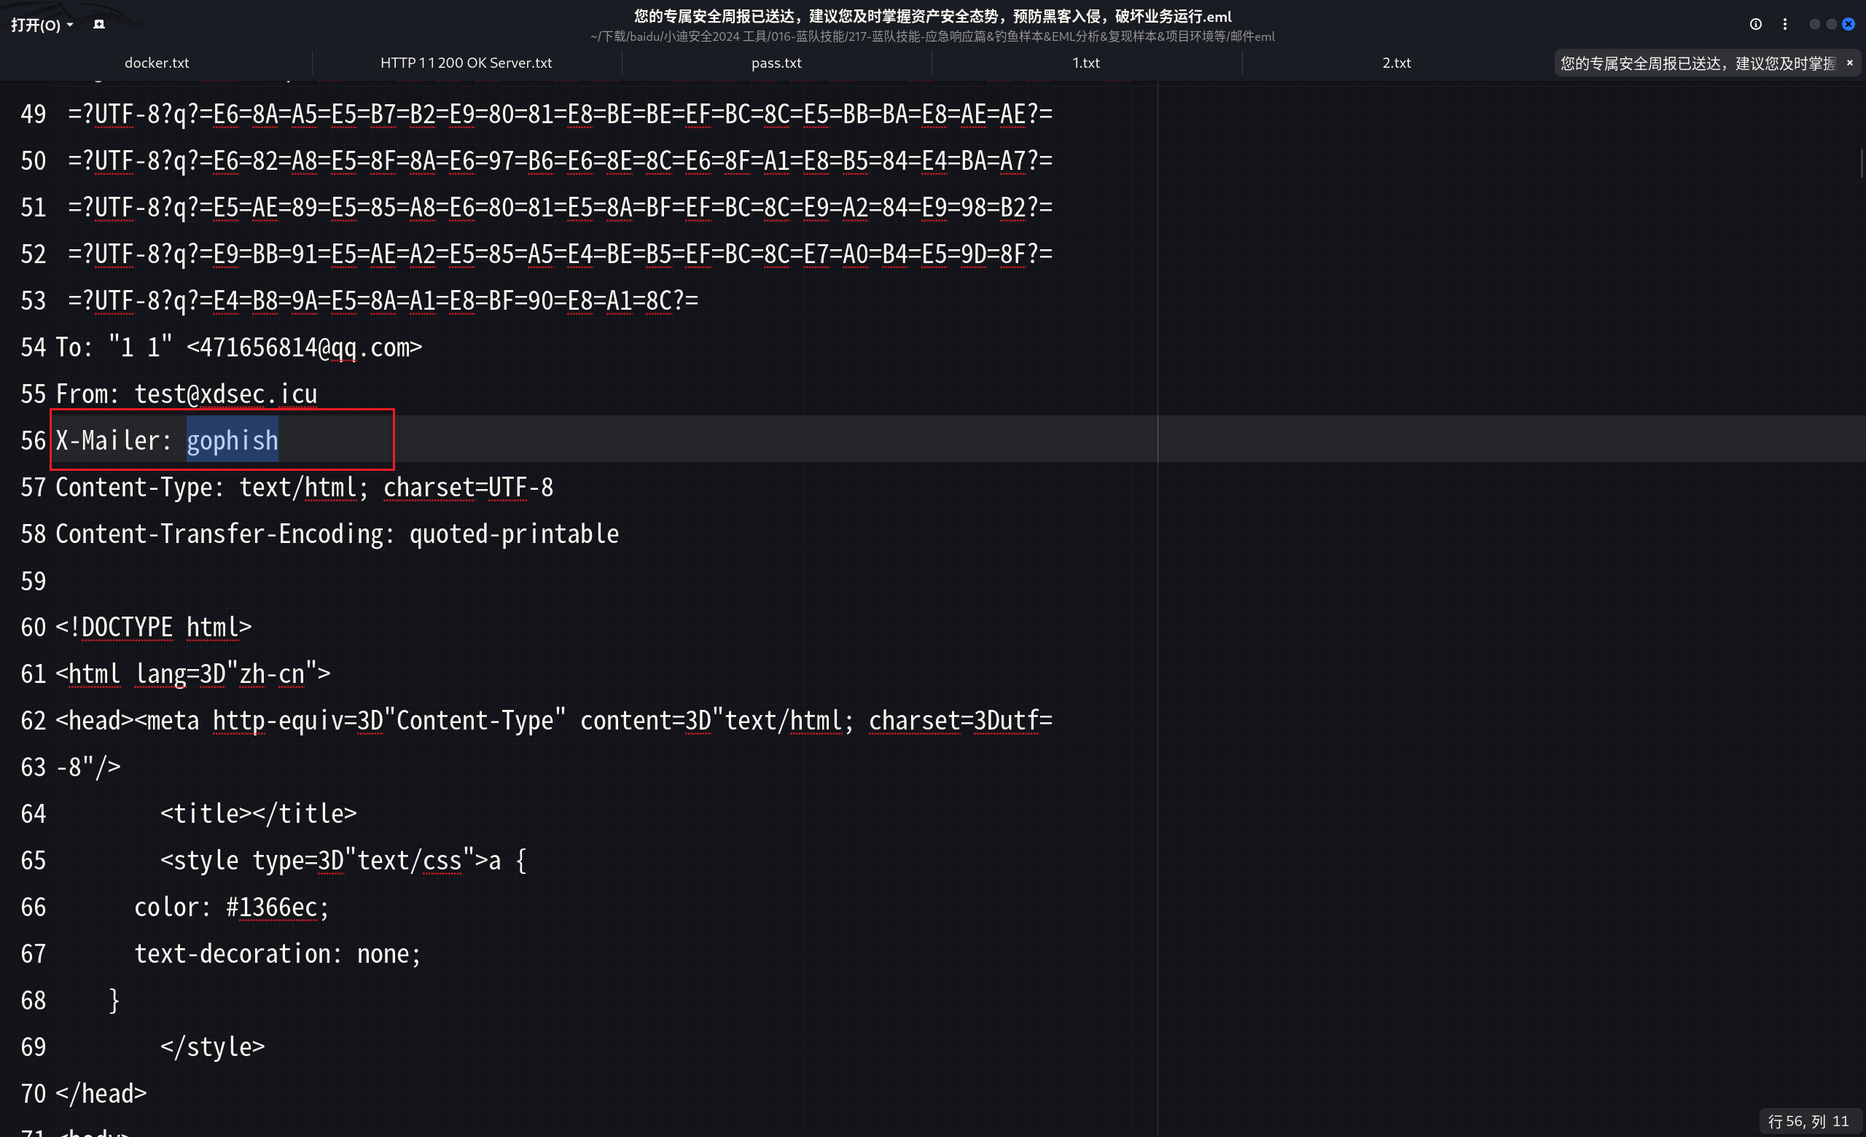The image size is (1866, 1137).
Task: Switch to the docker.txt tab
Action: pyautogui.click(x=157, y=63)
